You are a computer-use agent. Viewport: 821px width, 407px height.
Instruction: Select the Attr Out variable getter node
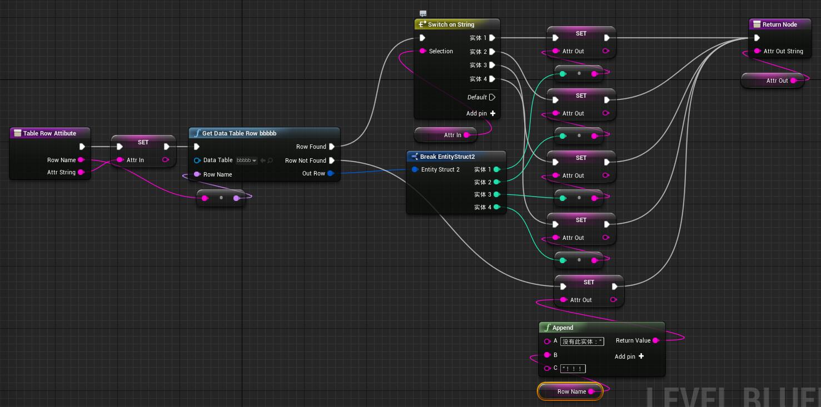click(772, 81)
